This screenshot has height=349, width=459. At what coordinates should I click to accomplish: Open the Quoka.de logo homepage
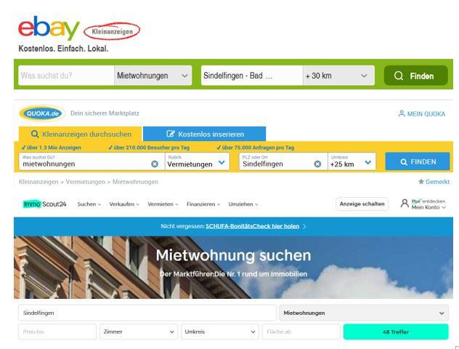[42, 113]
